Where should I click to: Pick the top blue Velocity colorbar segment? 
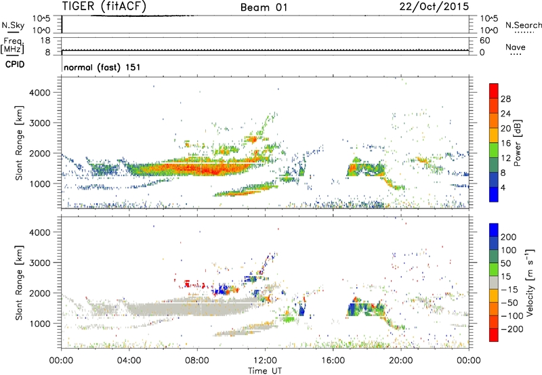tap(494, 230)
